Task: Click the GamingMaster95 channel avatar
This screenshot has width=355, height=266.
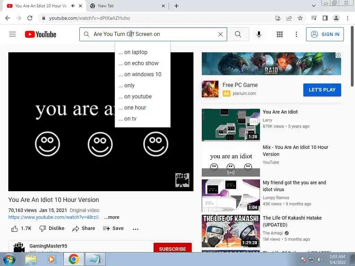Action: [x=19, y=248]
